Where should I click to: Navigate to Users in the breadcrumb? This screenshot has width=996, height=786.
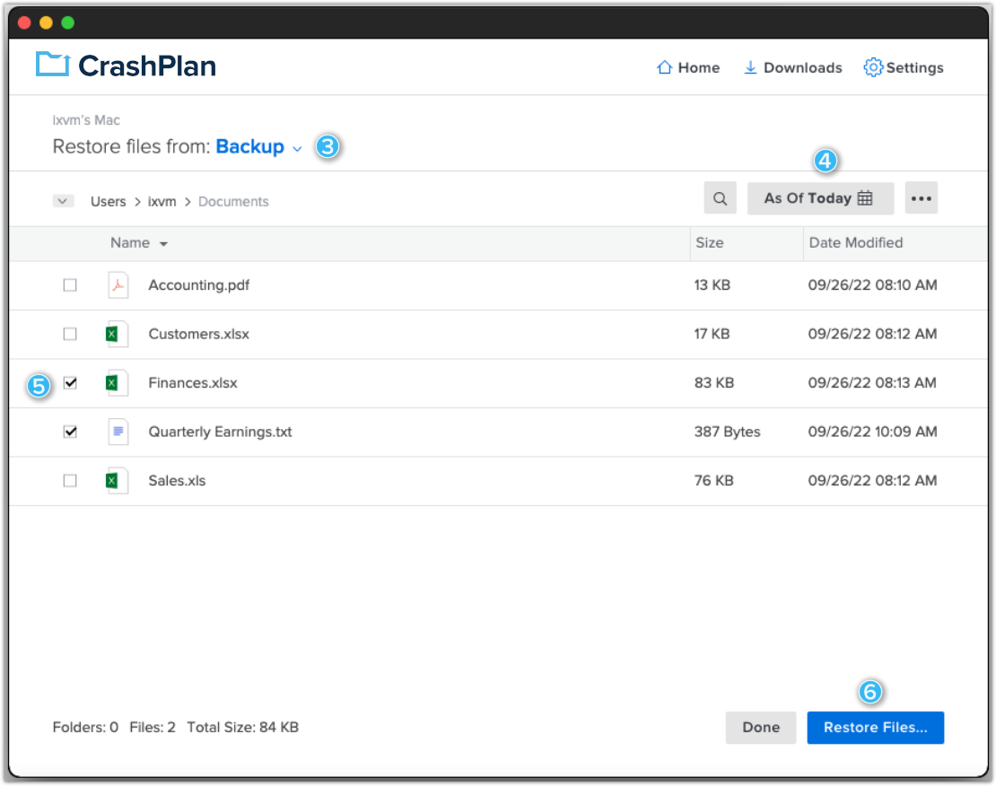(108, 201)
